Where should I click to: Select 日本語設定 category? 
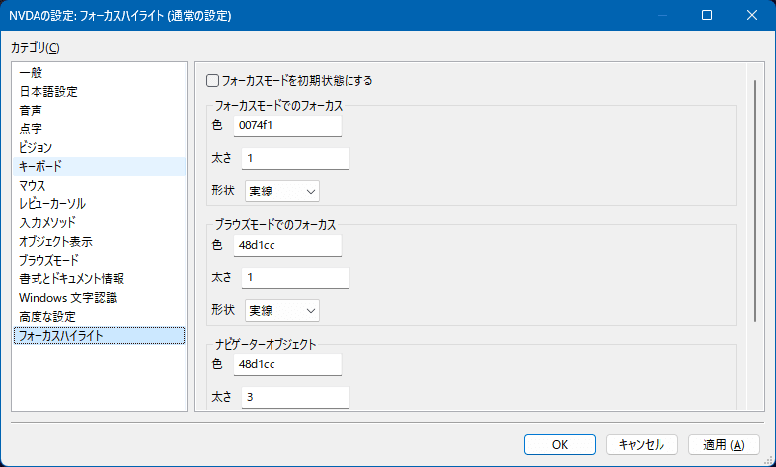(x=48, y=91)
